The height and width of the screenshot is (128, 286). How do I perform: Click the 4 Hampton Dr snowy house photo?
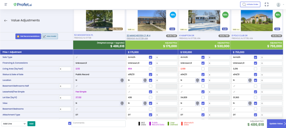(204, 21)
